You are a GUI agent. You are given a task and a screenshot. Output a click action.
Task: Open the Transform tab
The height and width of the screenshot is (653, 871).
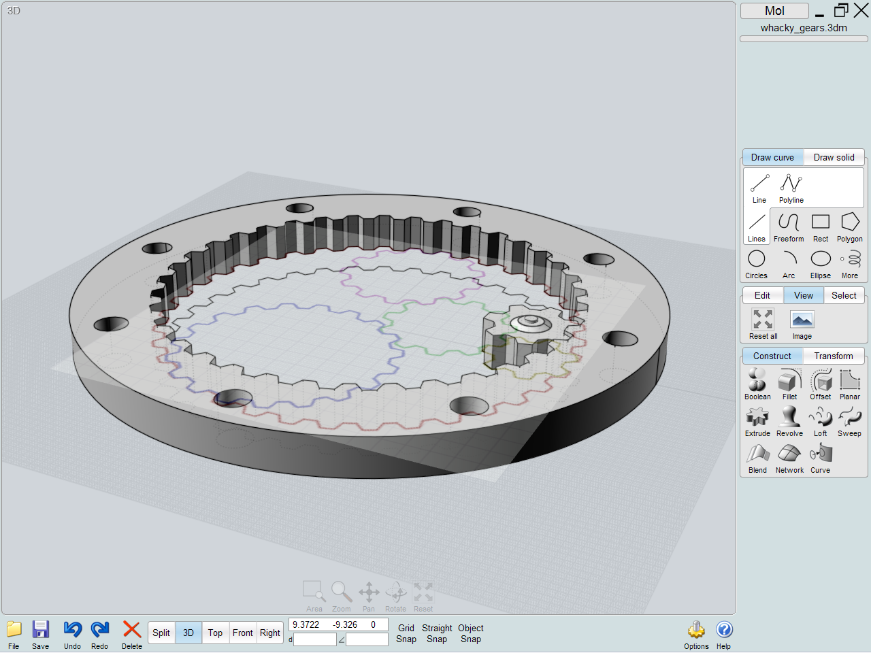(834, 356)
